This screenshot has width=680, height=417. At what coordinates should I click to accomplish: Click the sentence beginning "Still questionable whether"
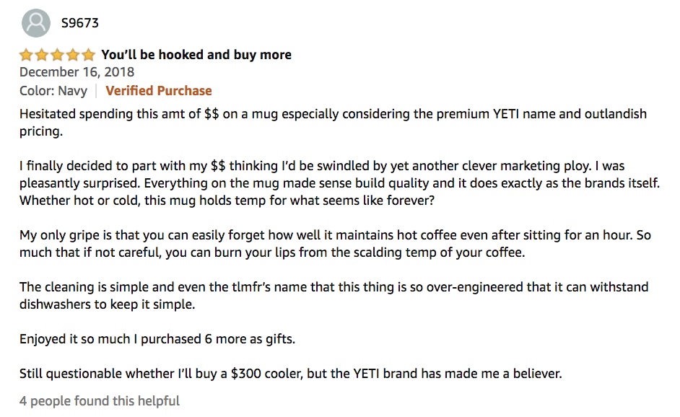tap(290, 374)
